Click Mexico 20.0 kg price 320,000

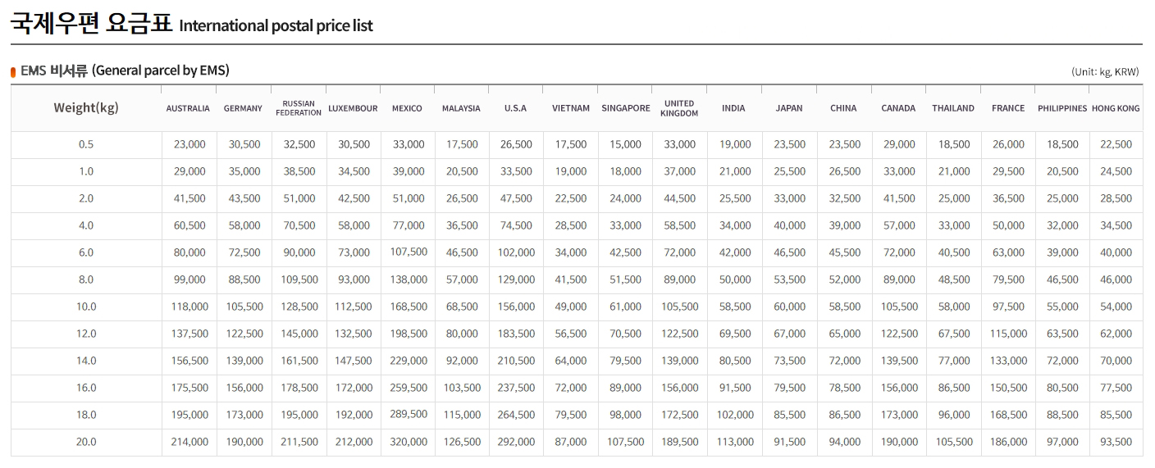pos(409,442)
